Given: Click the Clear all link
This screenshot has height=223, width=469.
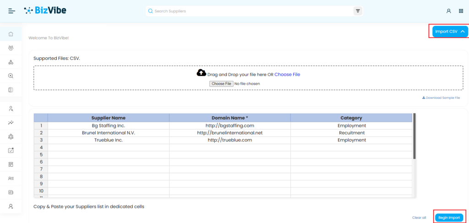Looking at the screenshot, I should [419, 218].
